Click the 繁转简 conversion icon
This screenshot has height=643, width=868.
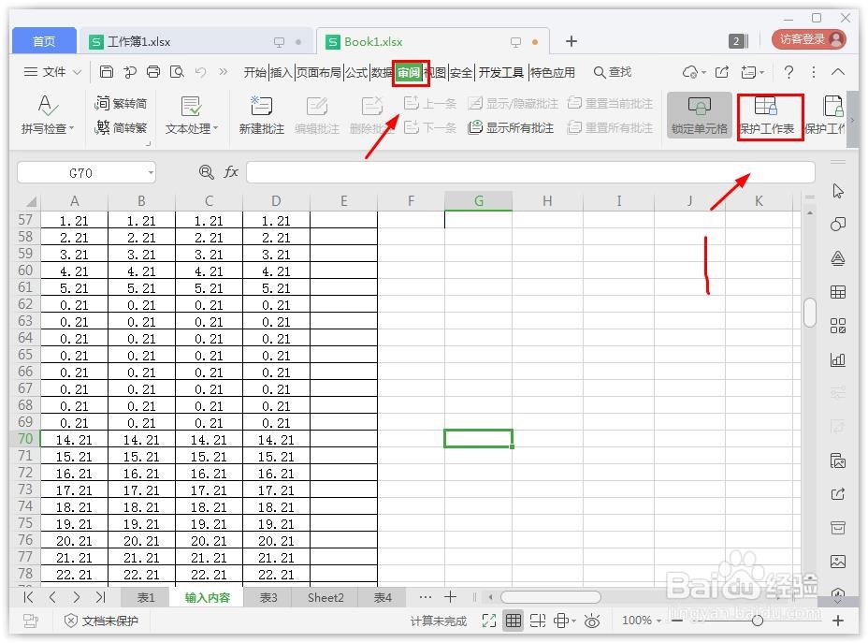pyautogui.click(x=120, y=103)
